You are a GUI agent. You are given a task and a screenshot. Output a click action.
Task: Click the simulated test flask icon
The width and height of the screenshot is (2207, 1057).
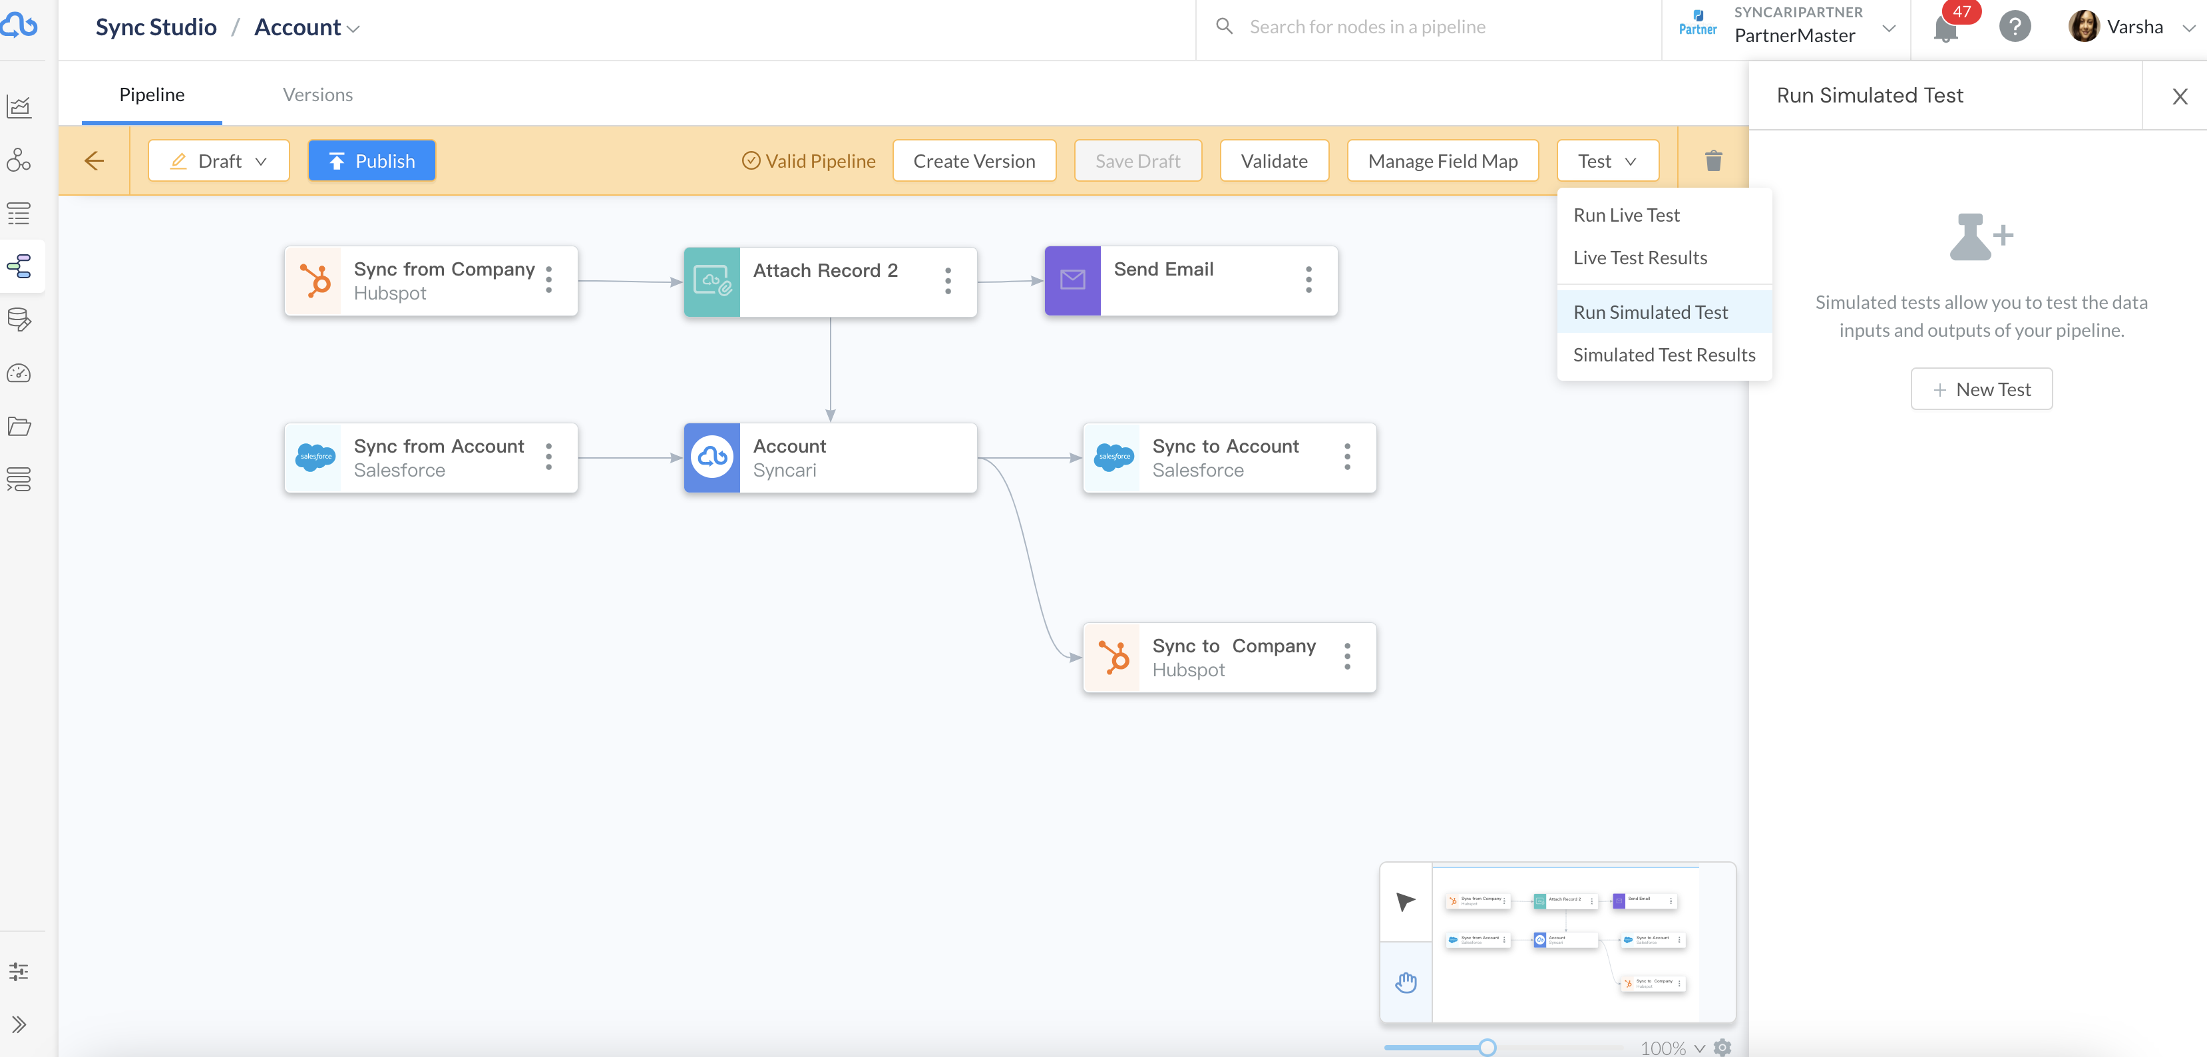point(1980,236)
